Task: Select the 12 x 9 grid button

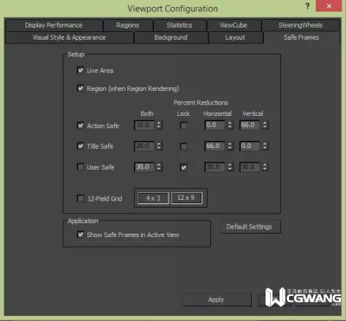Action: pos(187,198)
